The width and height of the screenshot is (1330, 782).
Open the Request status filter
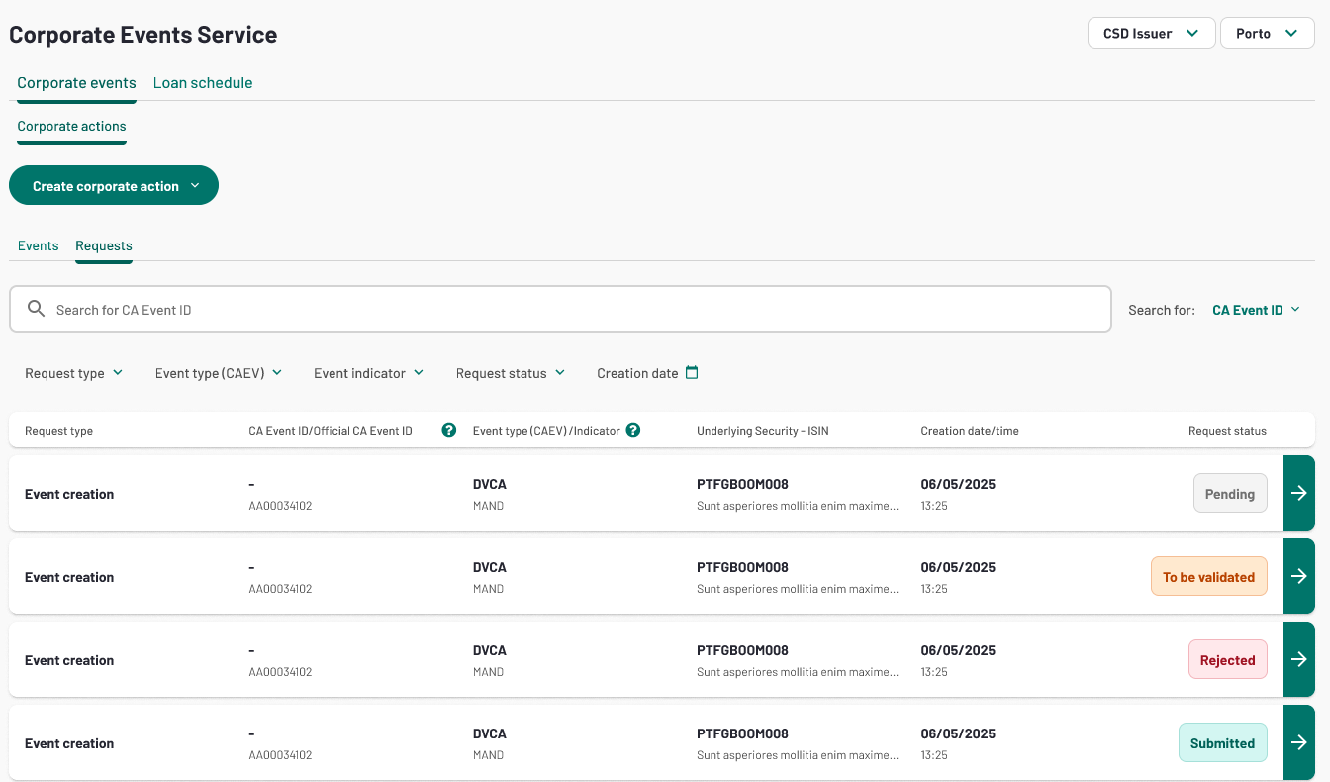pos(511,373)
